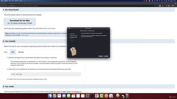Open the Window menu
177x99 pixels.
tap(17, 1)
